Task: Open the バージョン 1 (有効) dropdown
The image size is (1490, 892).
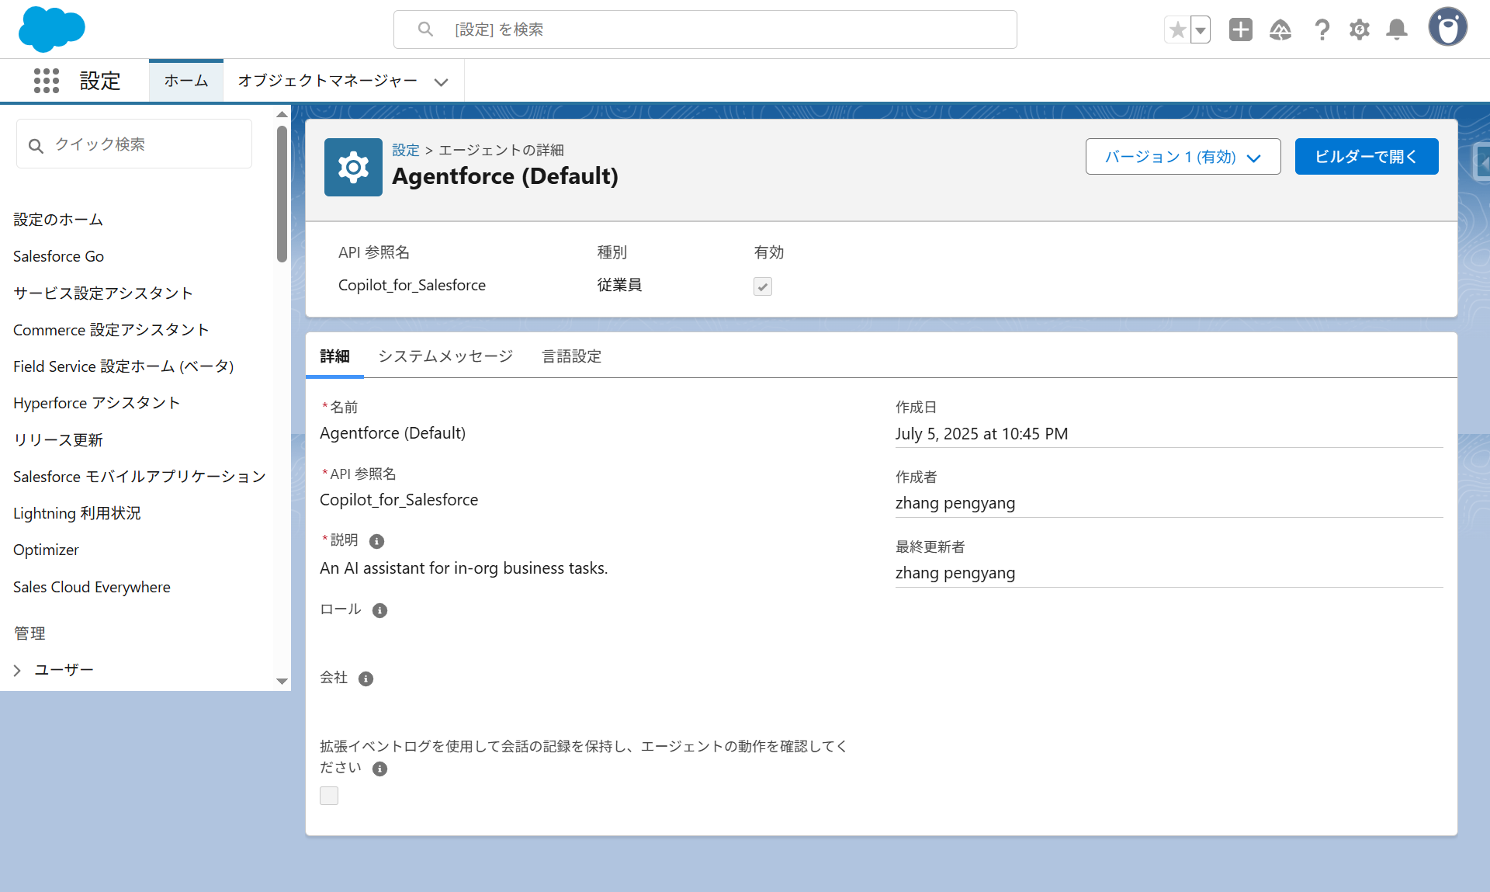Action: [x=1183, y=157]
